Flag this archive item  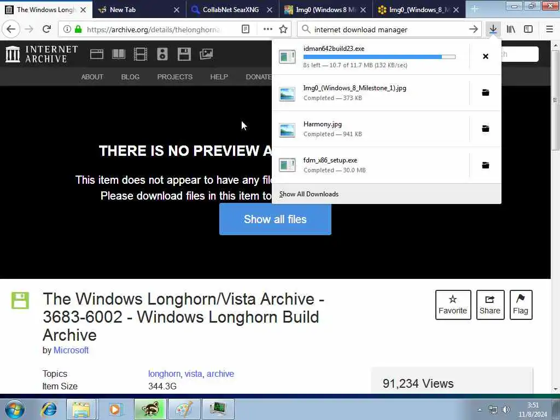click(x=521, y=305)
